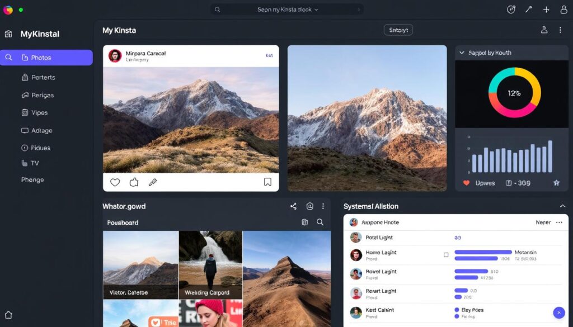Click the Sntoryt button

[398, 30]
